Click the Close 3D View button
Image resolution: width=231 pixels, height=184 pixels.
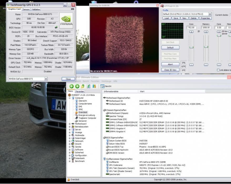(x=170, y=70)
